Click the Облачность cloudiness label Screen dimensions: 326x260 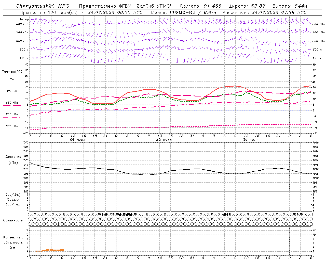pos(13,220)
